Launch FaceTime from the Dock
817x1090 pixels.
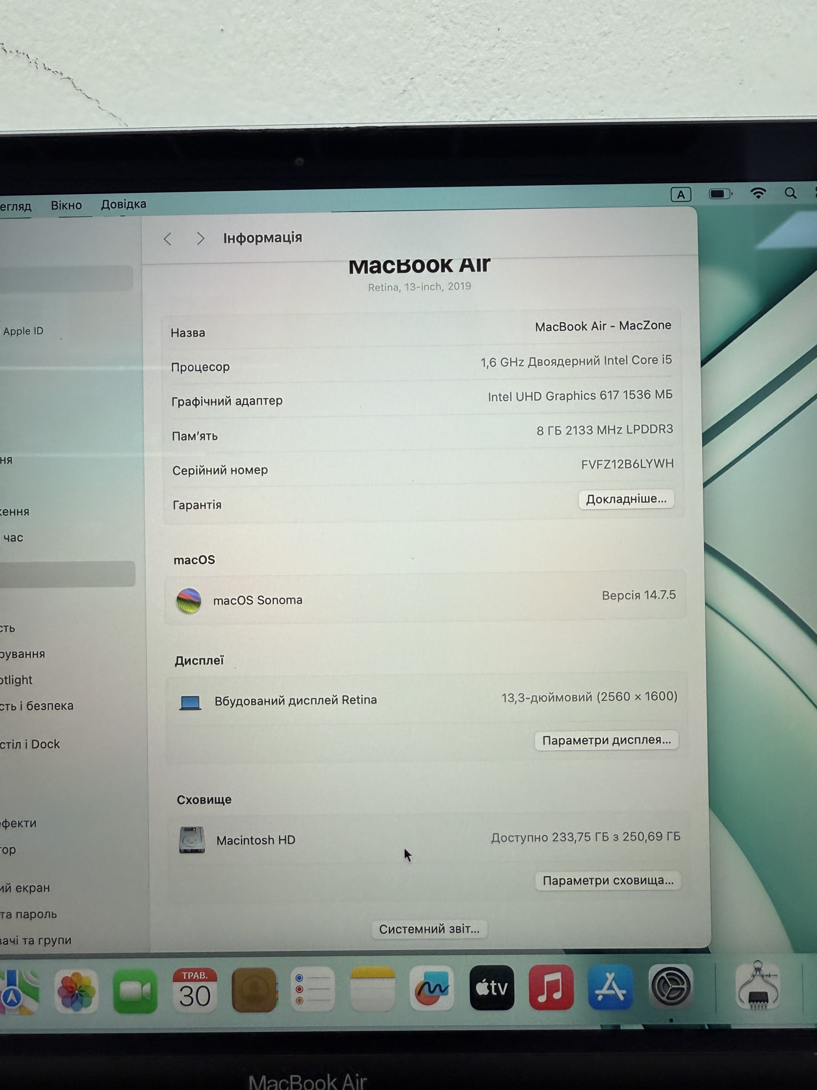pyautogui.click(x=135, y=991)
